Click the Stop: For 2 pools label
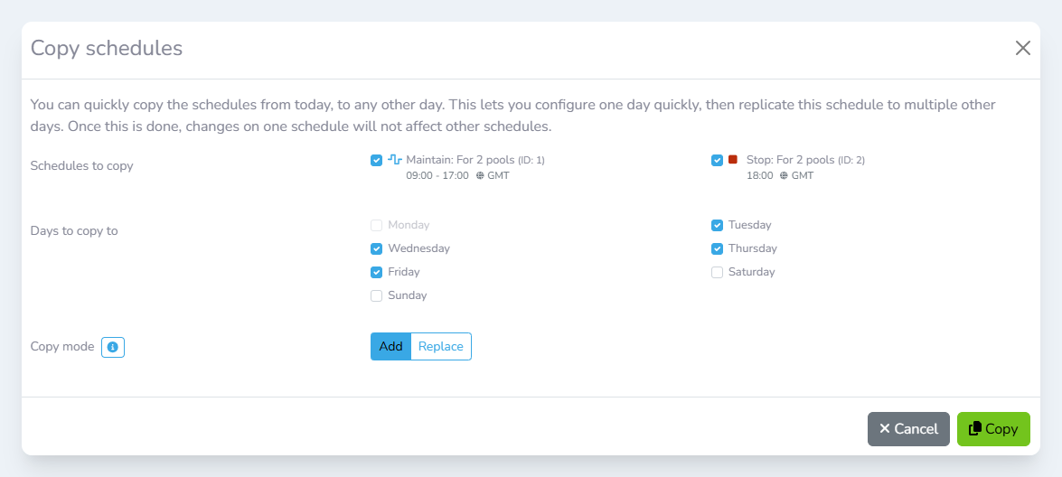The image size is (1062, 477). [790, 160]
